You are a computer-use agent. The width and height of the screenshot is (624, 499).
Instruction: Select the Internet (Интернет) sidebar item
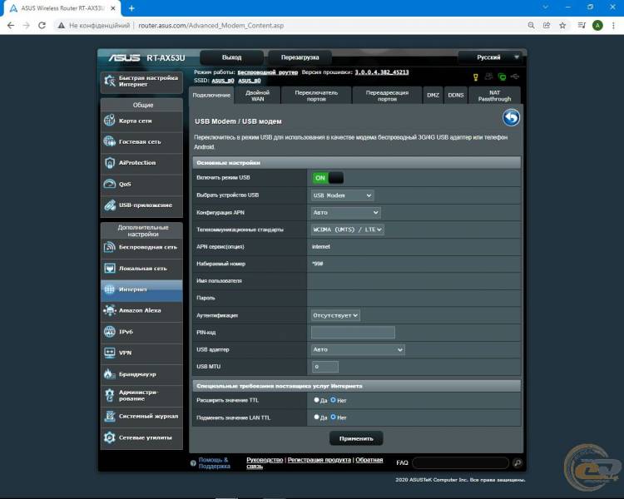(x=141, y=289)
